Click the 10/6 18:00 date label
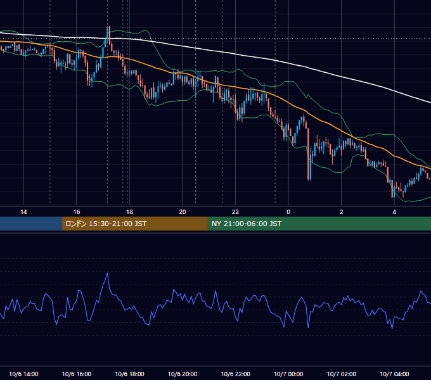431x380 pixels. (x=129, y=374)
